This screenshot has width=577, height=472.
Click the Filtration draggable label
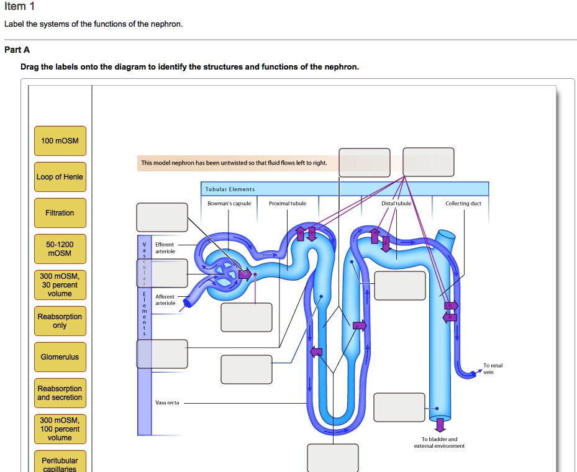(x=60, y=213)
